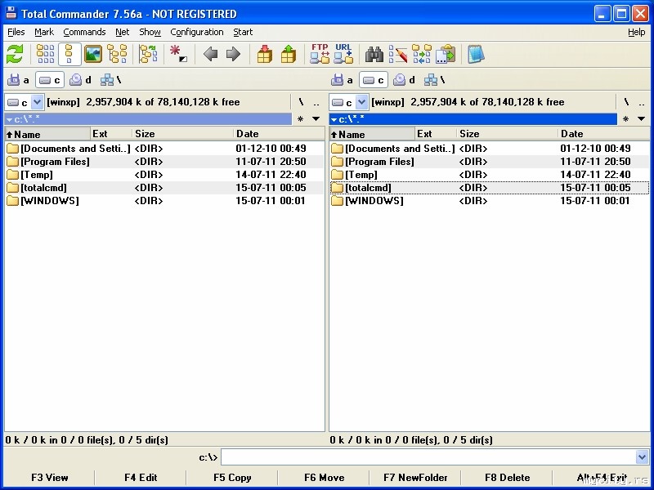The width and height of the screenshot is (654, 490).
Task: Click the green Reread source refresh icon
Action: click(15, 54)
